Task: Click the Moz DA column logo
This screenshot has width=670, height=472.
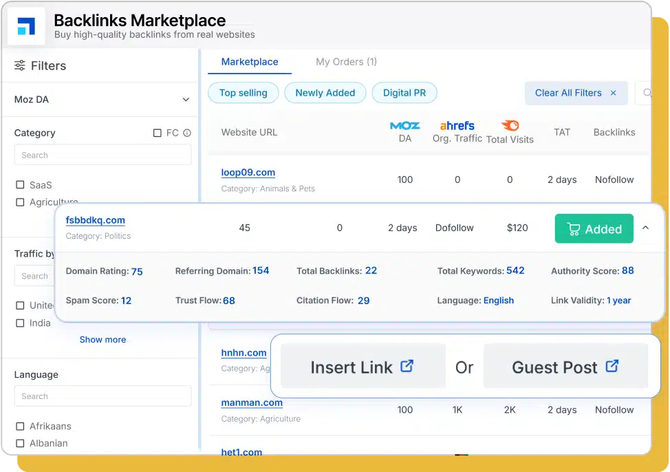Action: pos(404,125)
